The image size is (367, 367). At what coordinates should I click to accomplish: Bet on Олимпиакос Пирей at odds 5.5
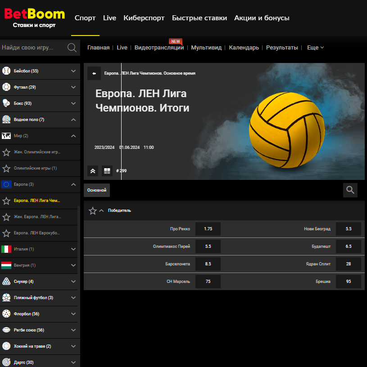pos(208,246)
